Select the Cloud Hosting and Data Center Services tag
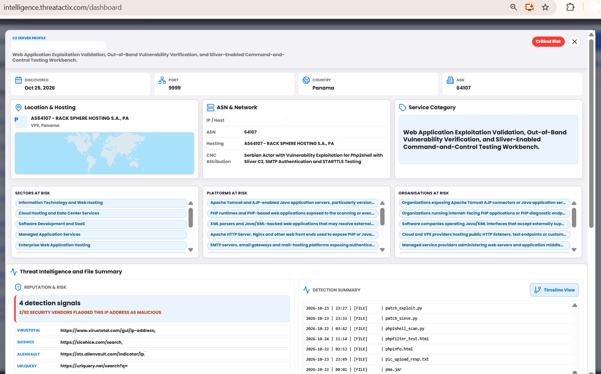Screen dimensions: 601x374 [101, 213]
